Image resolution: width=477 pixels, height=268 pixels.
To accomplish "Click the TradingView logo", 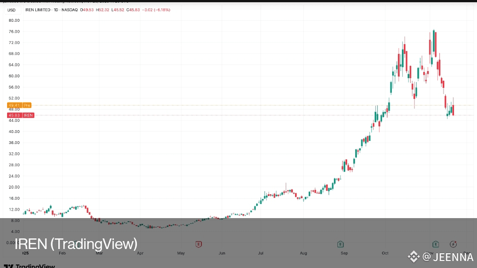I will [30, 266].
